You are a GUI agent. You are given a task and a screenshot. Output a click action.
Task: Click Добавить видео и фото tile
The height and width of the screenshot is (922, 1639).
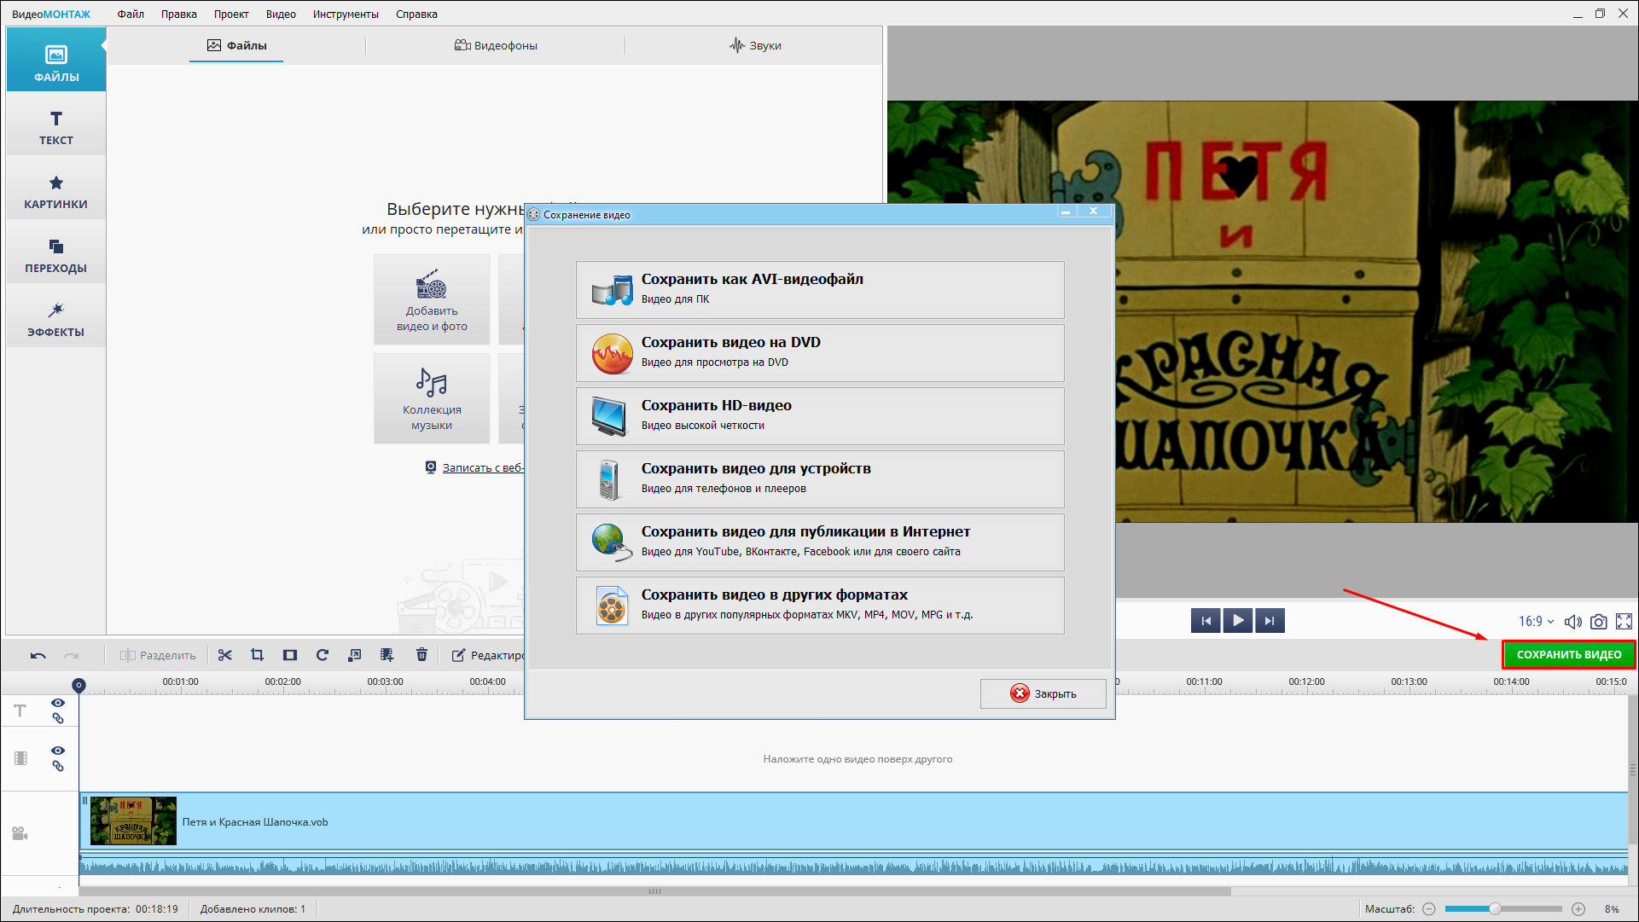pyautogui.click(x=432, y=299)
